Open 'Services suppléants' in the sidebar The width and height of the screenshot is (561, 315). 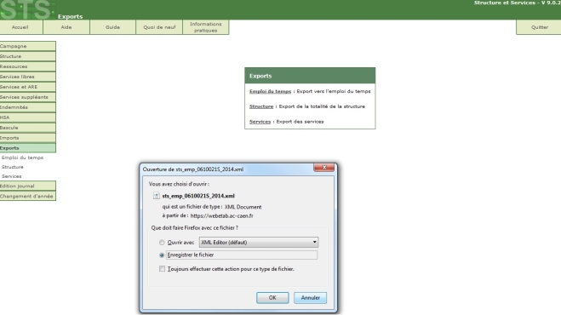27,97
